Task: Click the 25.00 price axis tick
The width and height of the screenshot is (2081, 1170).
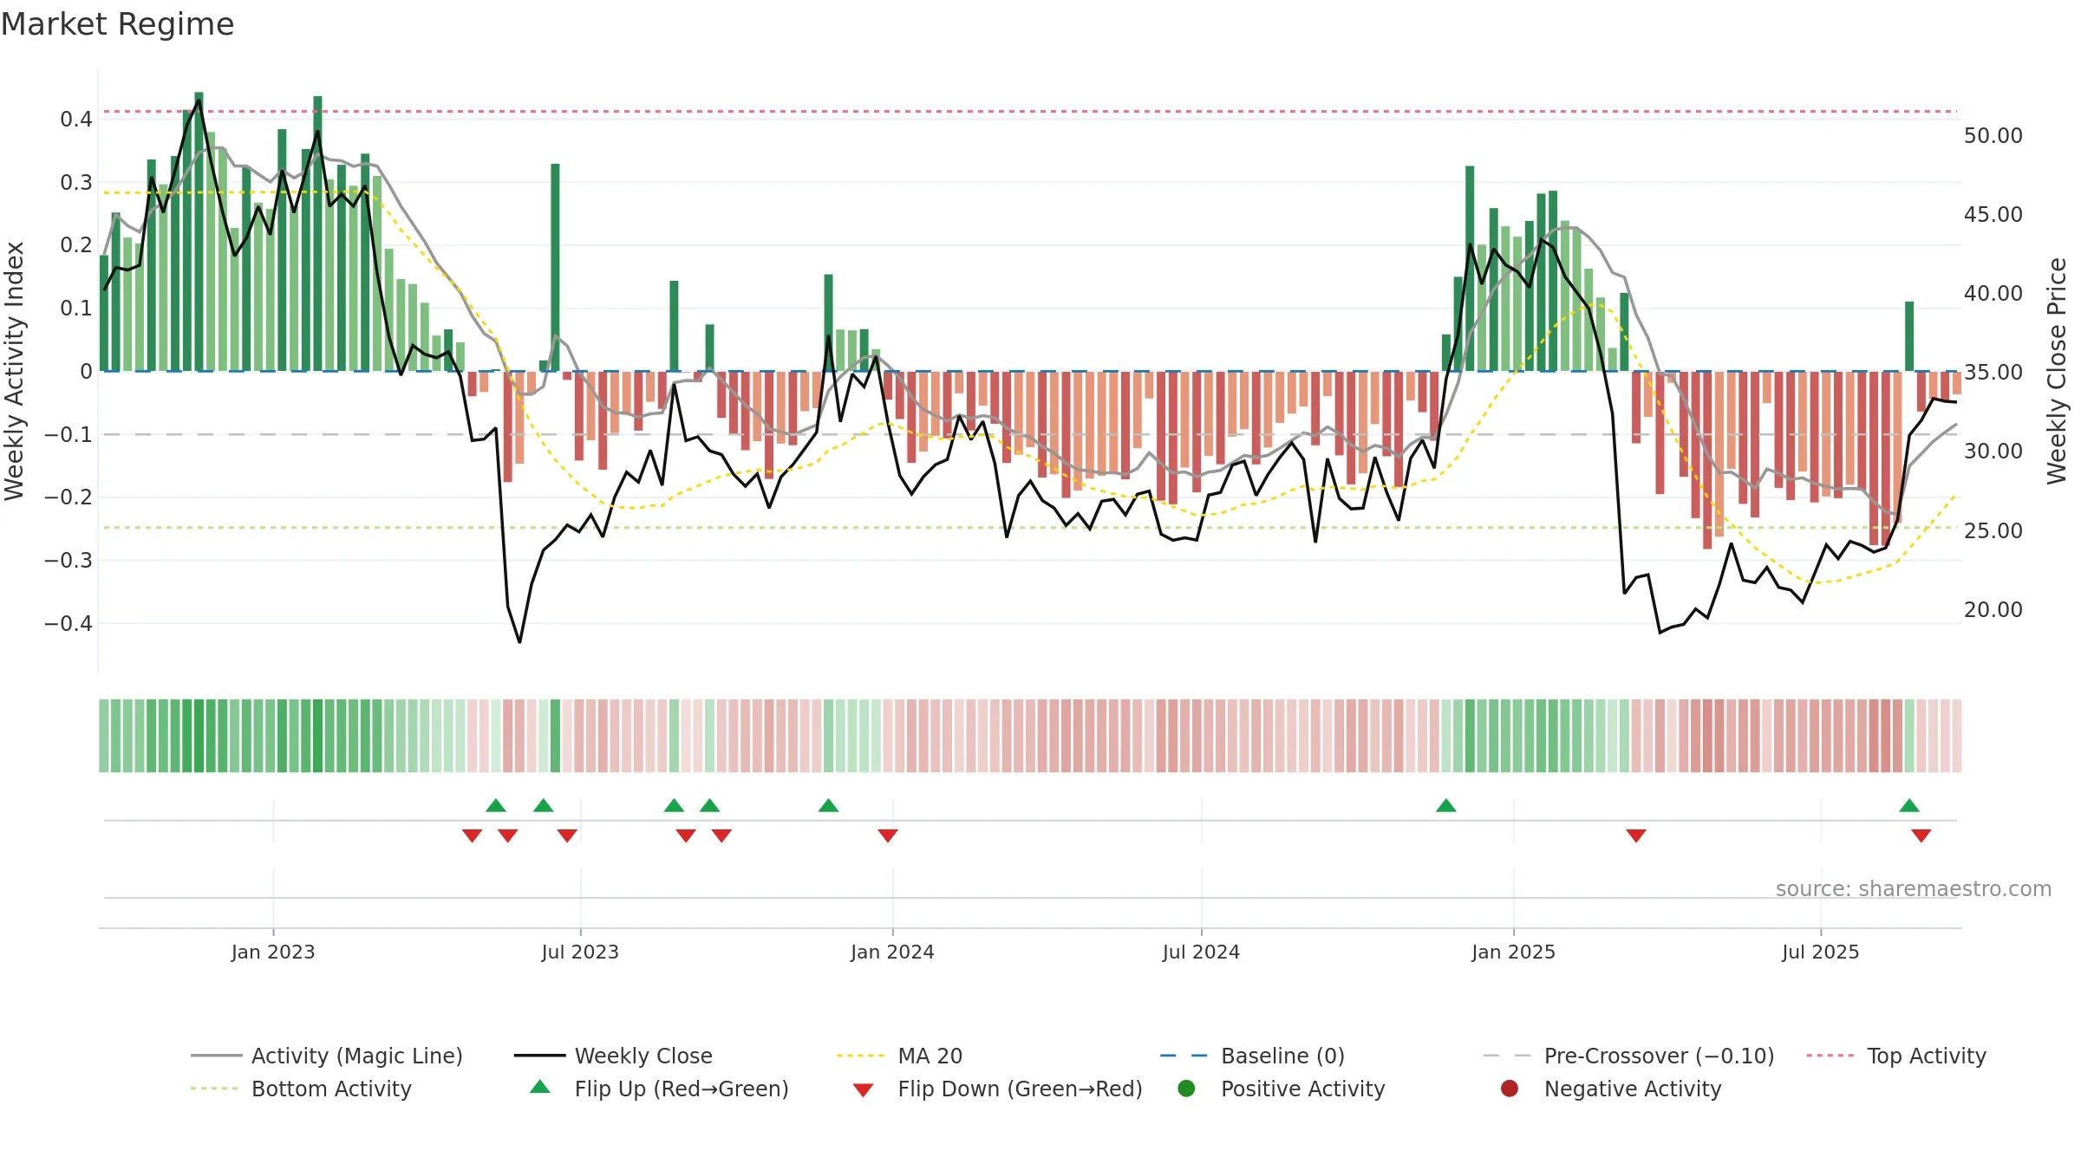Action: pos(1993,530)
